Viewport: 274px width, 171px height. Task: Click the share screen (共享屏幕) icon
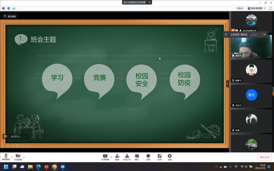pyautogui.click(x=105, y=156)
